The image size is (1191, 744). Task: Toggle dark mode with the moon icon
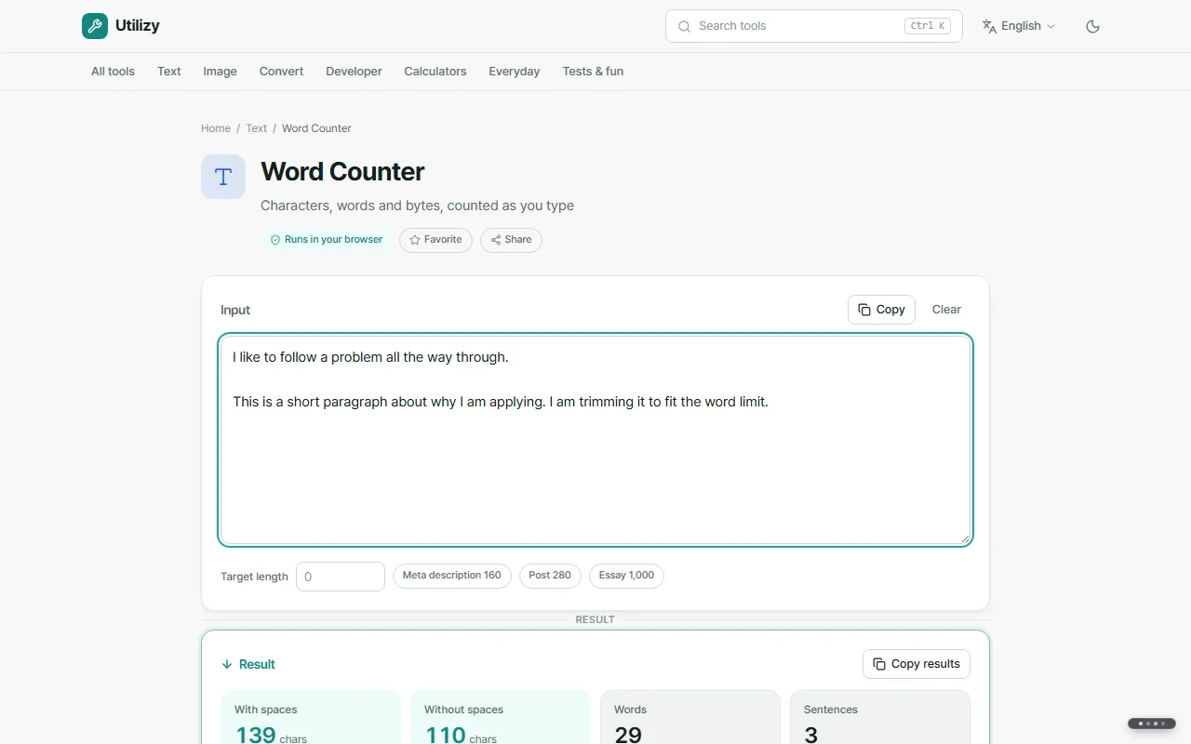pos(1093,26)
